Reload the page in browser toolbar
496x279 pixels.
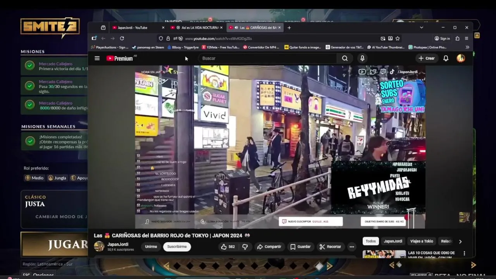pyautogui.click(x=122, y=38)
